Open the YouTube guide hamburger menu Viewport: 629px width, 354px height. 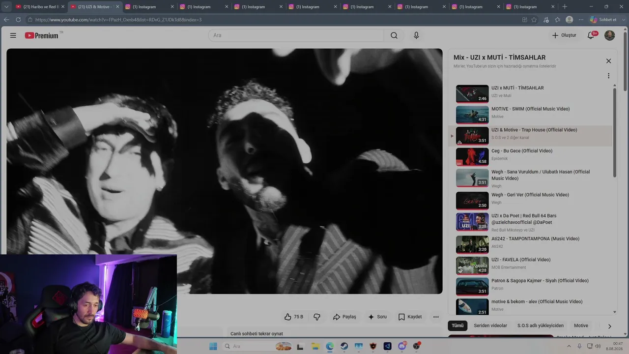tap(13, 35)
